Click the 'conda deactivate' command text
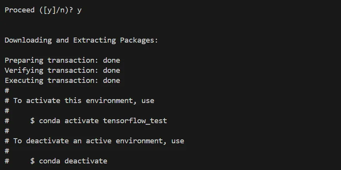 pos(73,161)
